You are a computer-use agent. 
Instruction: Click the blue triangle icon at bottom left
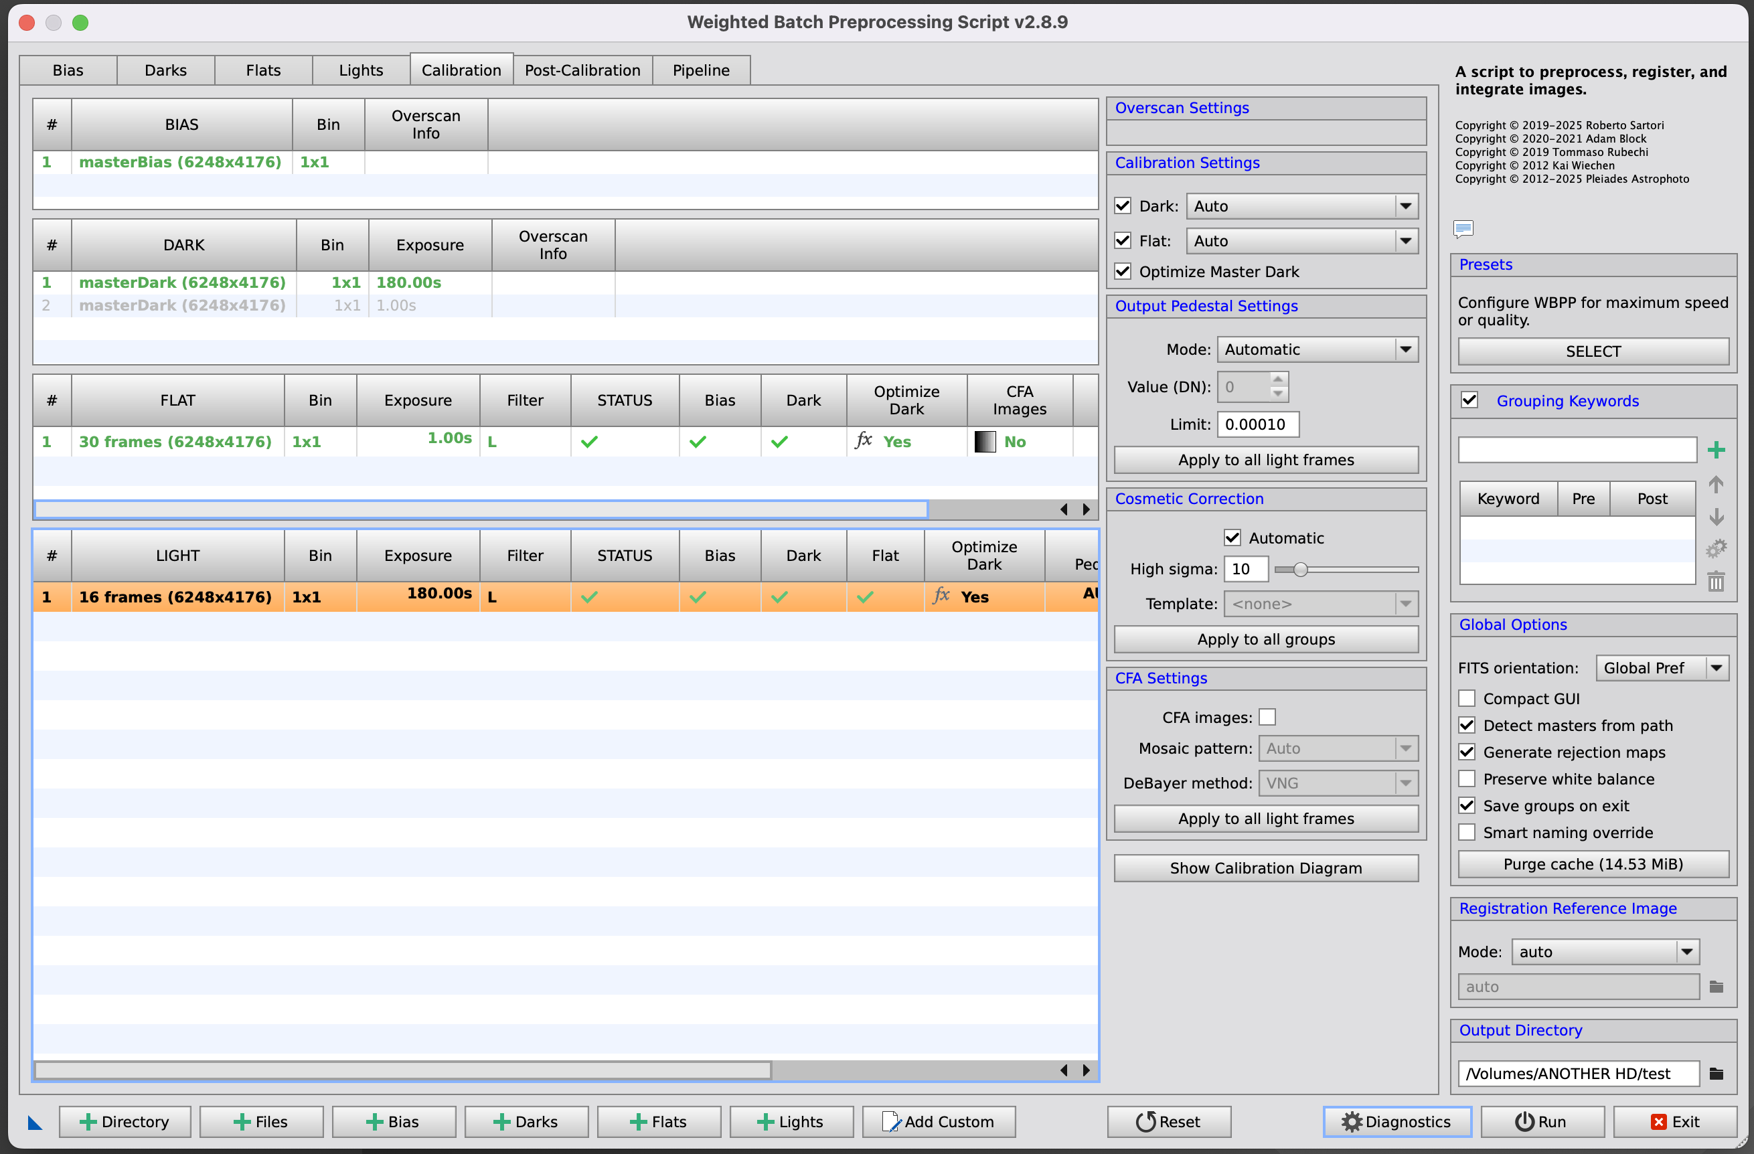click(x=35, y=1123)
